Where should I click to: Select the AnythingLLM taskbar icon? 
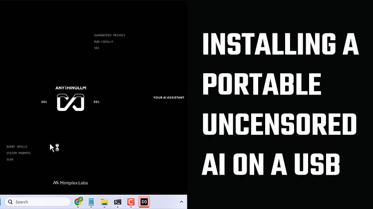click(144, 202)
